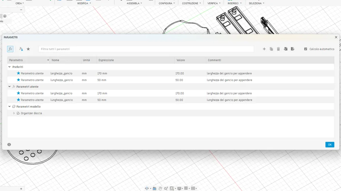The image size is (341, 191).
Task: Click the import parameters icon
Action: [x=285, y=49]
